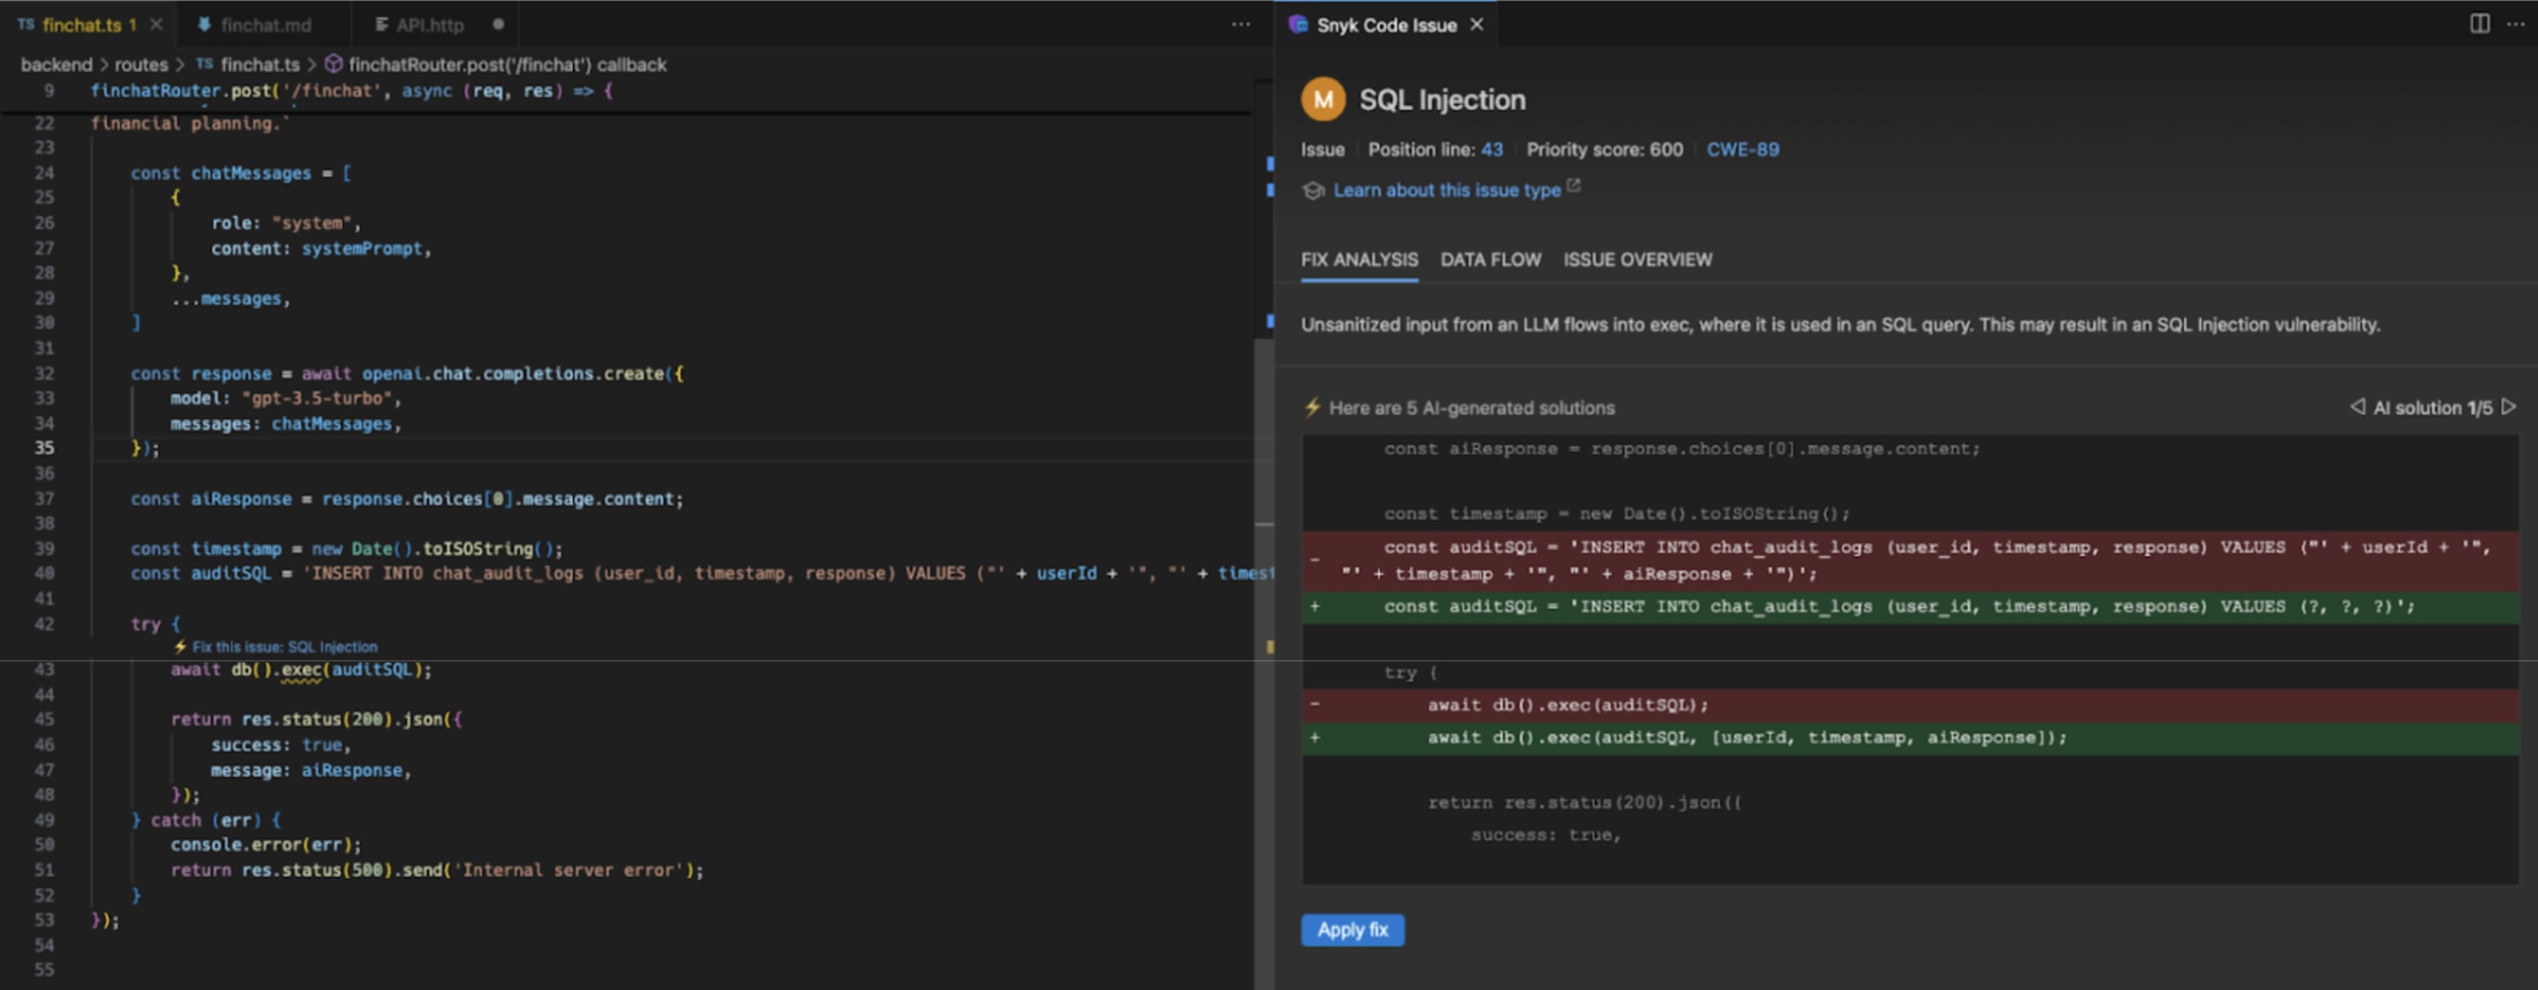Click the finchat.ts breadcrumb item

[x=248, y=64]
